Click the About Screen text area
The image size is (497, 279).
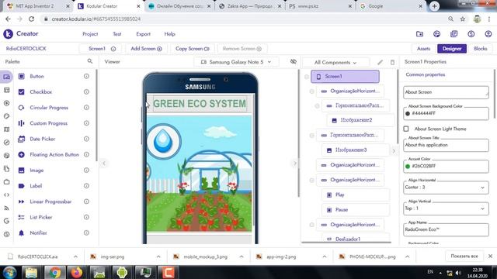tap(446, 92)
